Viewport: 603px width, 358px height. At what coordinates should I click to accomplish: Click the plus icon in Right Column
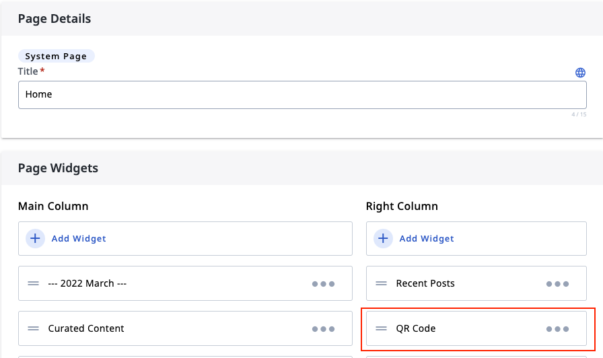(x=383, y=238)
